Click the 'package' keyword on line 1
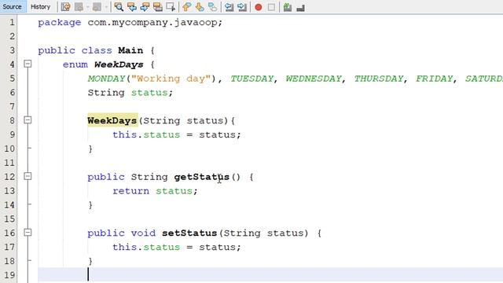 tap(60, 23)
